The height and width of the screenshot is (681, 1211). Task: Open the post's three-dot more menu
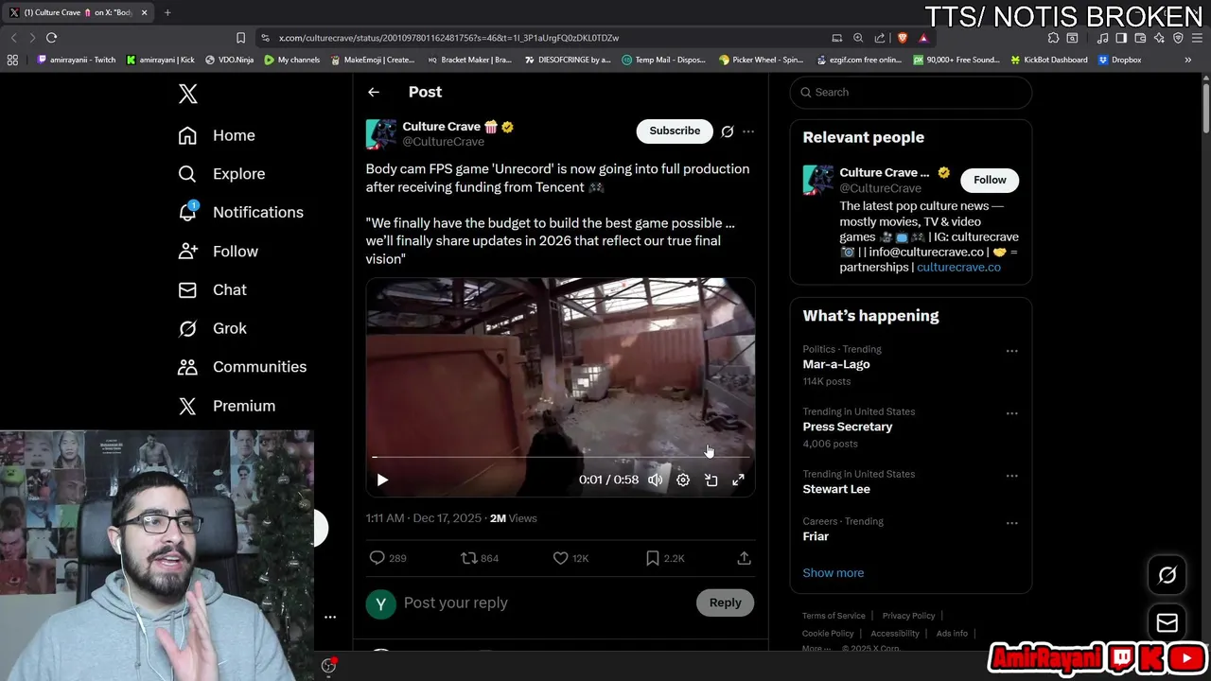coord(748,131)
